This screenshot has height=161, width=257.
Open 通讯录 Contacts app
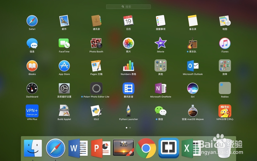click(x=96, y=21)
